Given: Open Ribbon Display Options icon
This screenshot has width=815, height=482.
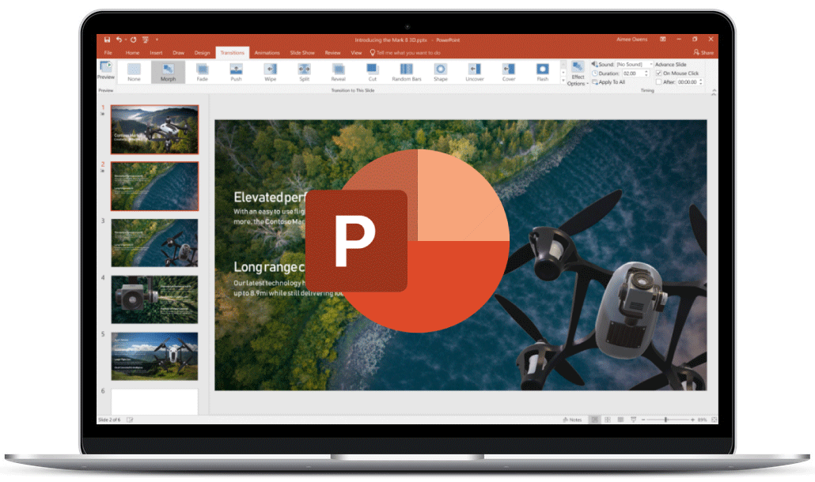Looking at the screenshot, I should pyautogui.click(x=663, y=40).
